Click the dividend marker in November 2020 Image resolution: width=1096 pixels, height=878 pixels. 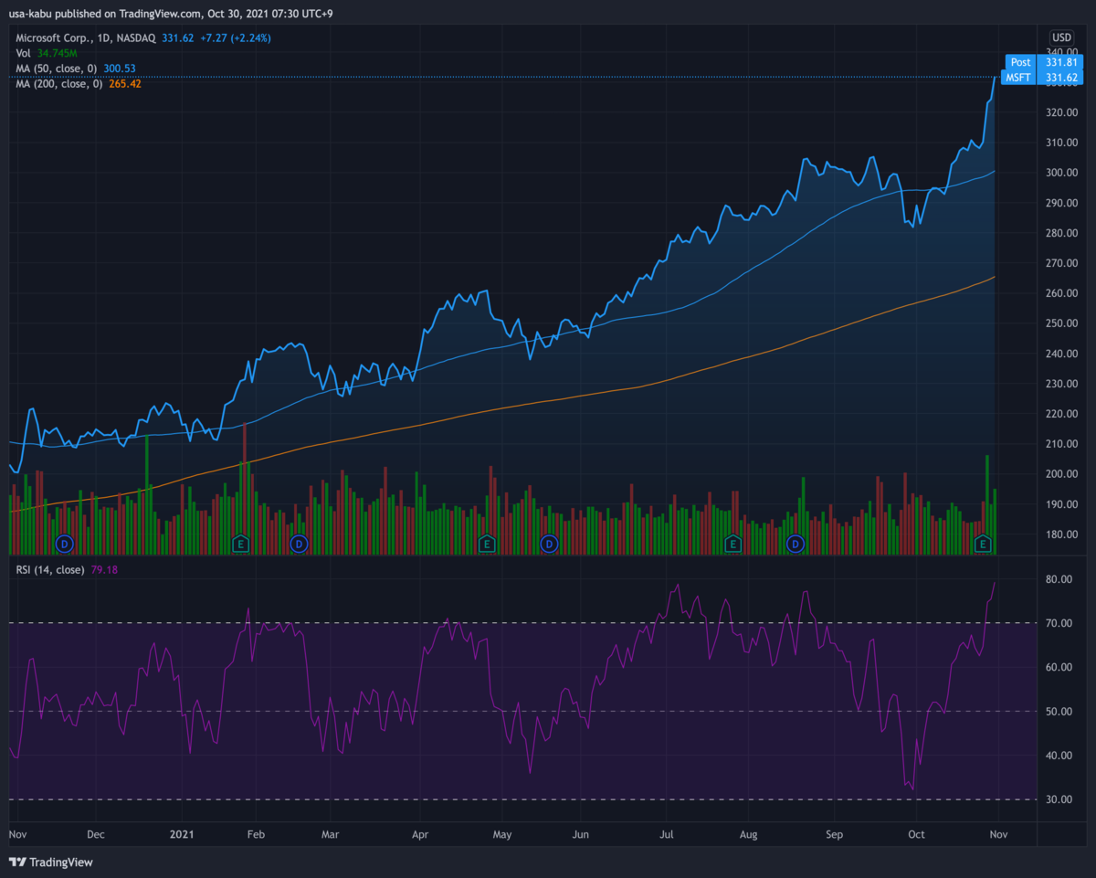click(64, 544)
